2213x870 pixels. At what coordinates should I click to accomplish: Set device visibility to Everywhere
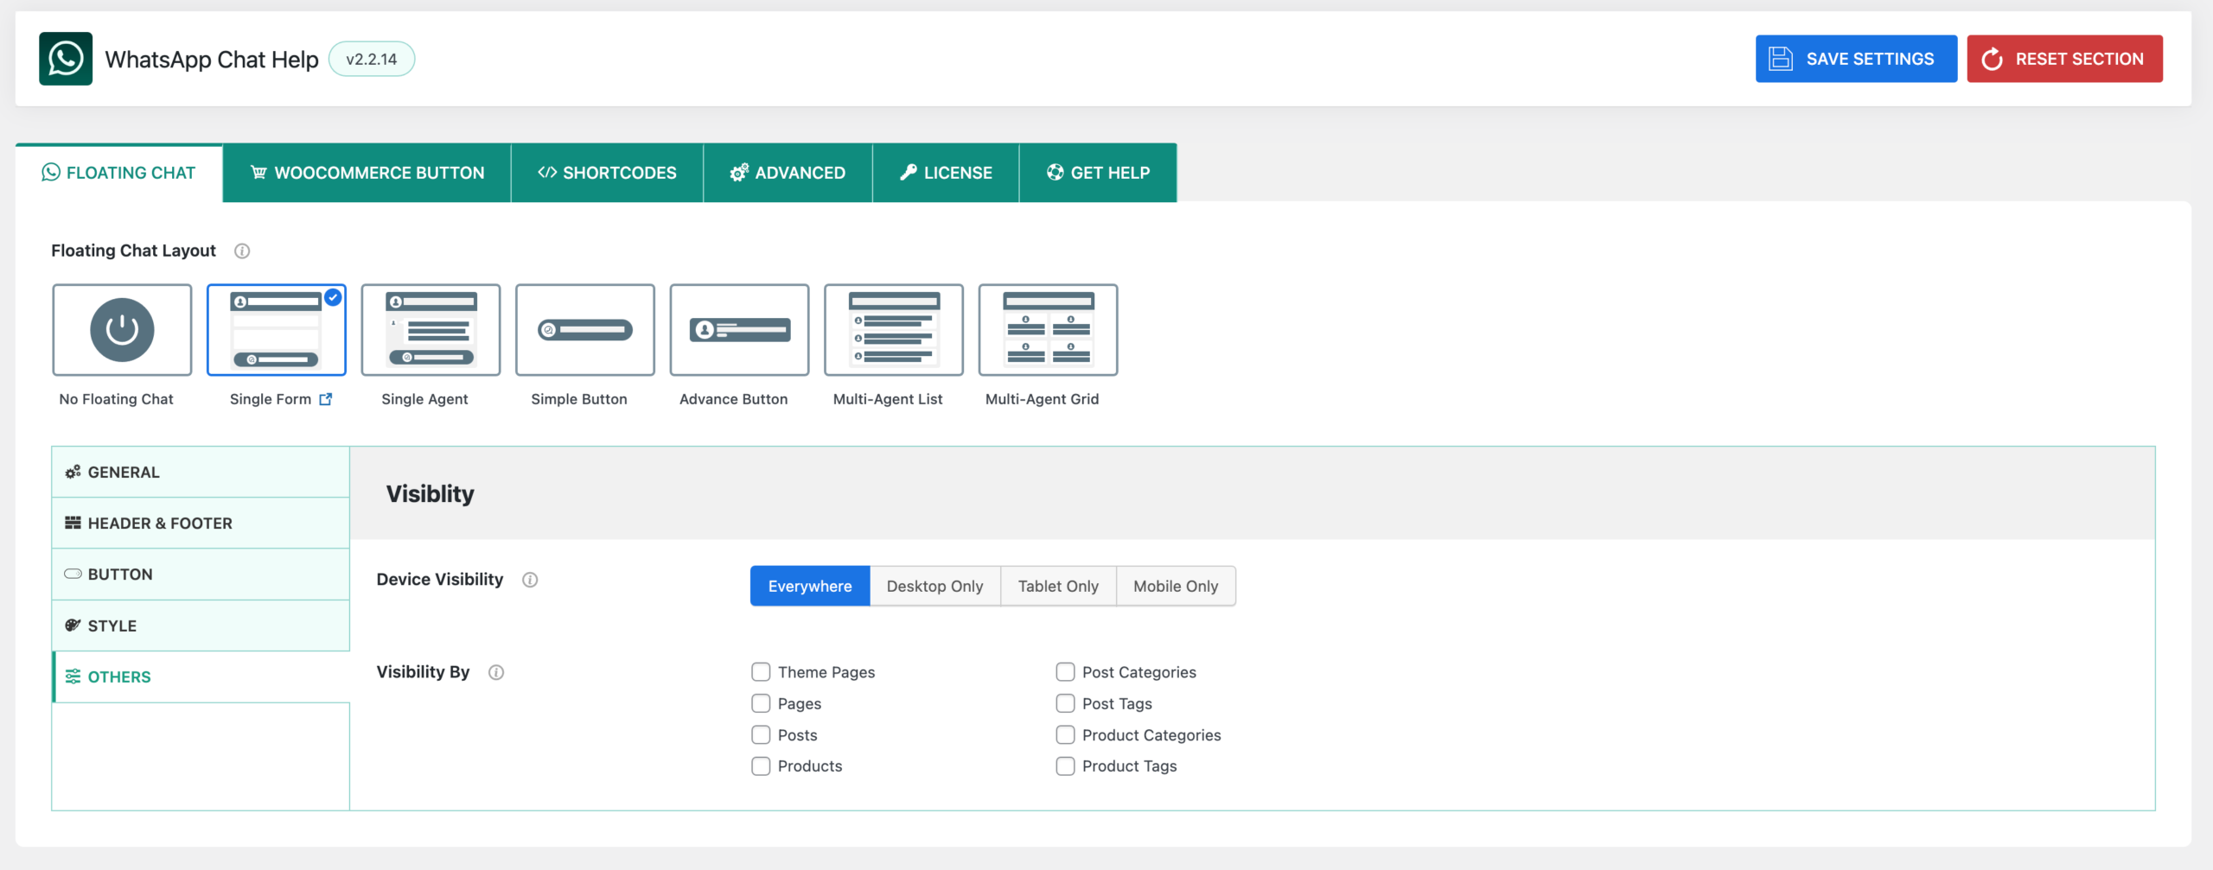(x=810, y=586)
